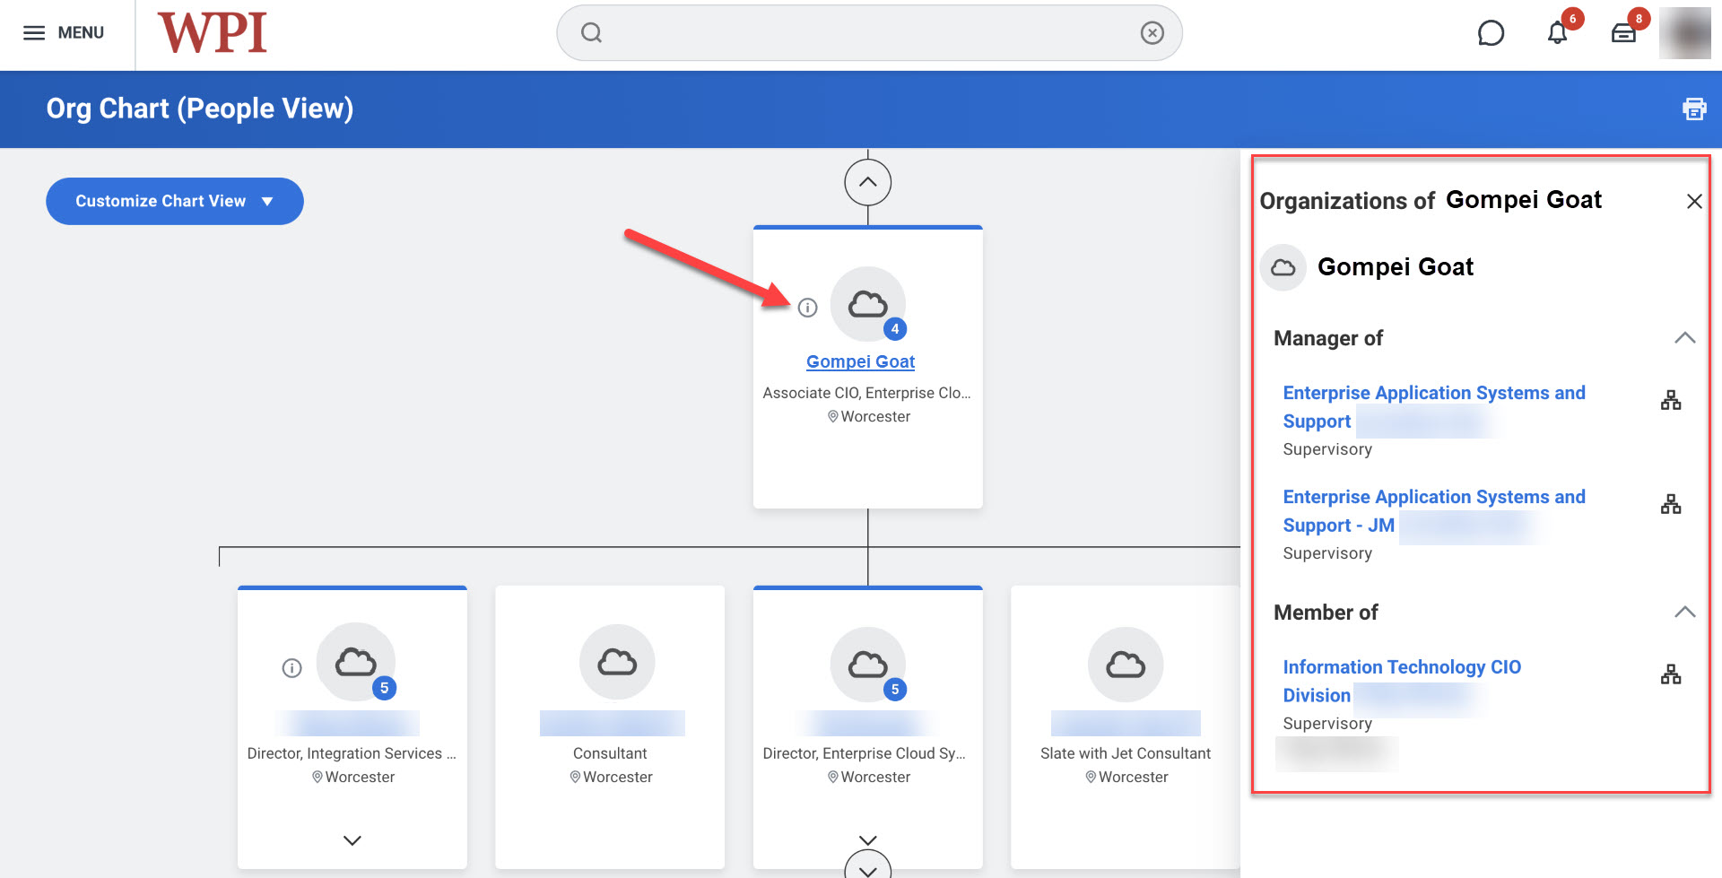Open the notifications bell with 6 alerts

(1557, 33)
